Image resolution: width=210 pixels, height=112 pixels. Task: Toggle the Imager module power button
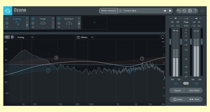[33, 19]
